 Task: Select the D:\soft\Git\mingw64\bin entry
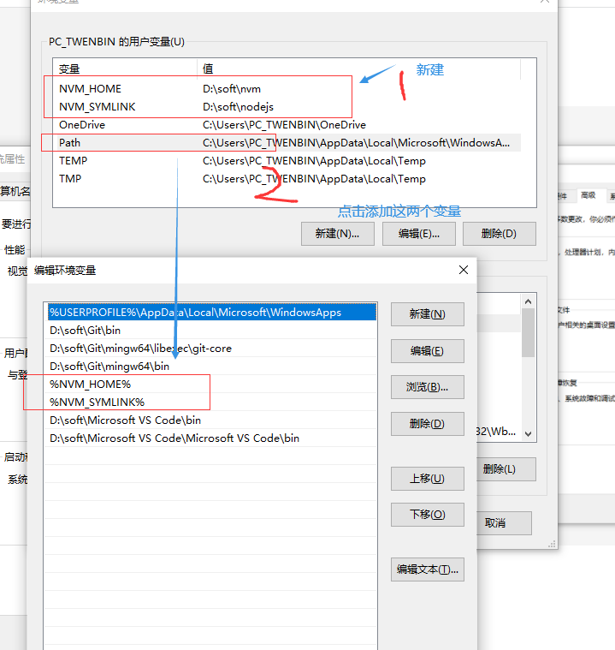pos(210,367)
